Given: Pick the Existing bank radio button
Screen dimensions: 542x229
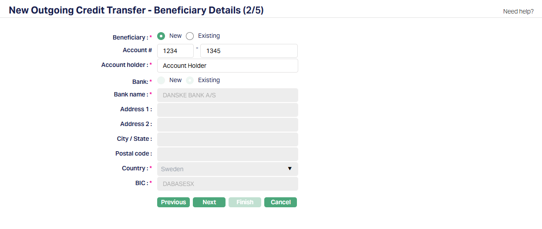Looking at the screenshot, I should [190, 80].
